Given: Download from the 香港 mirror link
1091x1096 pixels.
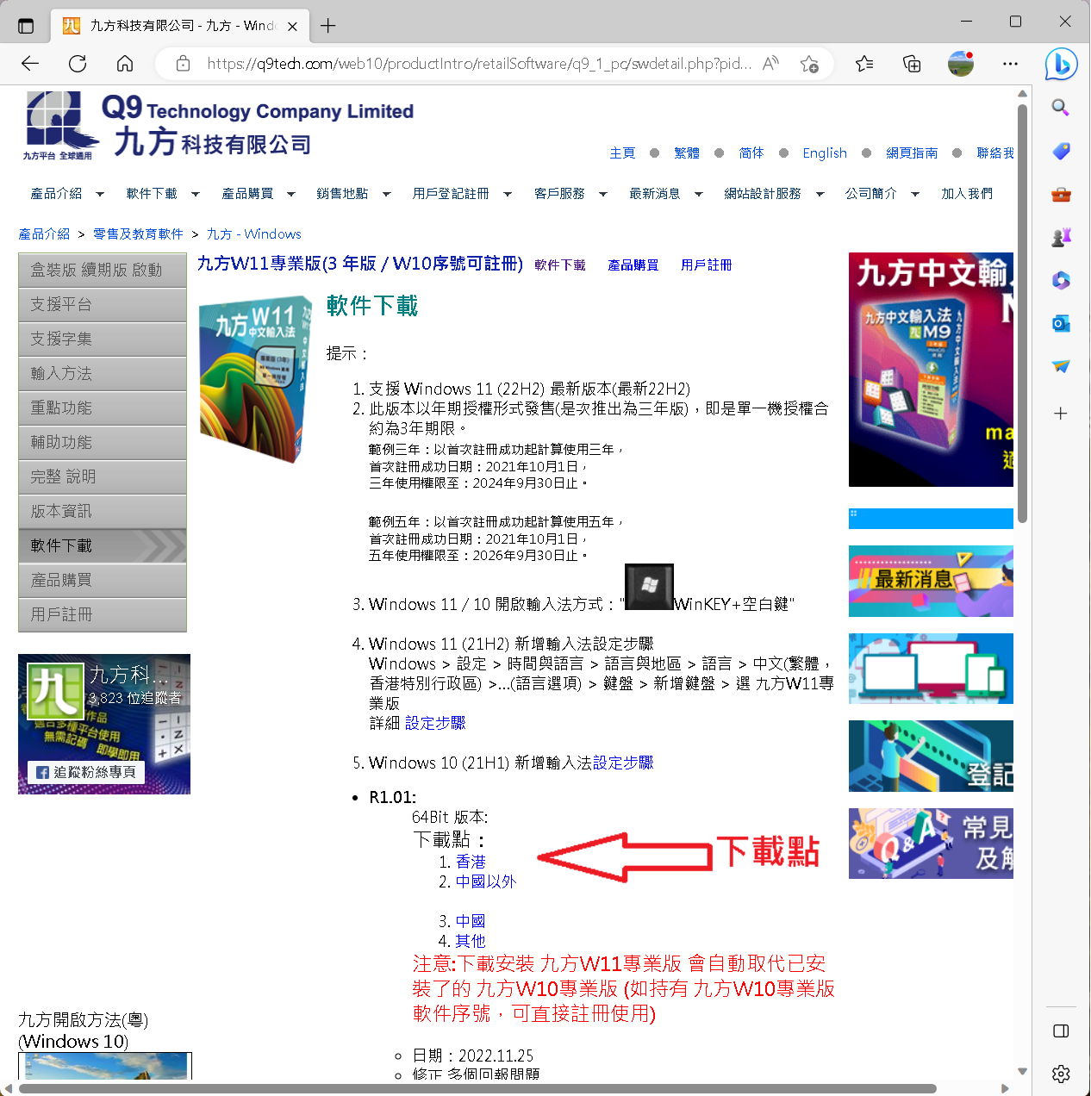Looking at the screenshot, I should tap(471, 862).
